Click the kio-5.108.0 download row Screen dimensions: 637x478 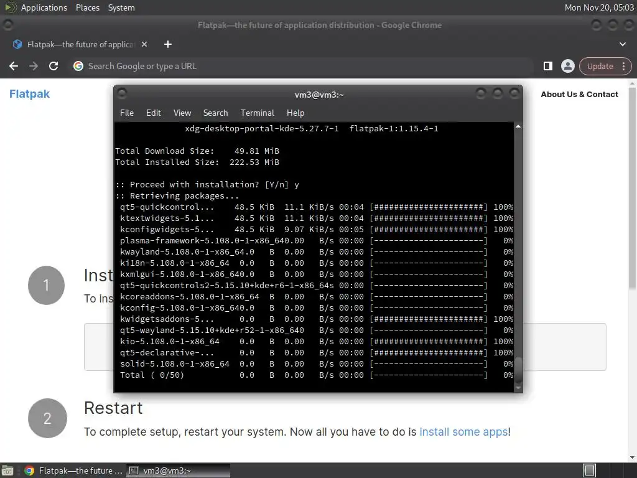[316, 342]
